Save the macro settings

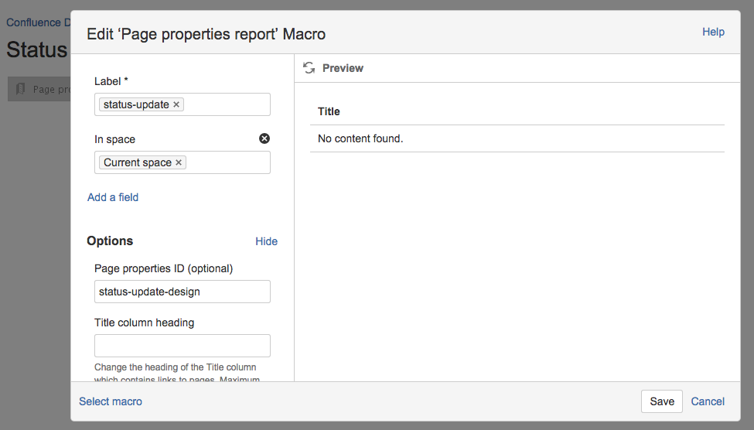[x=661, y=401]
